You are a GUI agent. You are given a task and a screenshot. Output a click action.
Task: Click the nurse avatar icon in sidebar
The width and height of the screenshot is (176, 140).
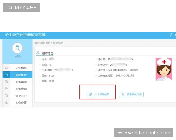(17, 48)
